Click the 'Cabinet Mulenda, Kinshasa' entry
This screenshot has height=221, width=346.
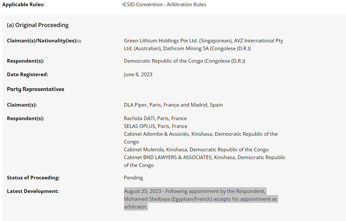tap(196, 150)
